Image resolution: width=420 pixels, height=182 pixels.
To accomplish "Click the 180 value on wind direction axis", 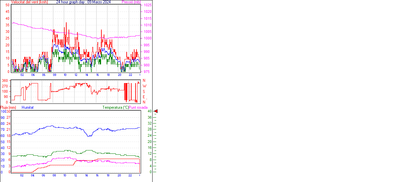I will [x=5, y=91].
